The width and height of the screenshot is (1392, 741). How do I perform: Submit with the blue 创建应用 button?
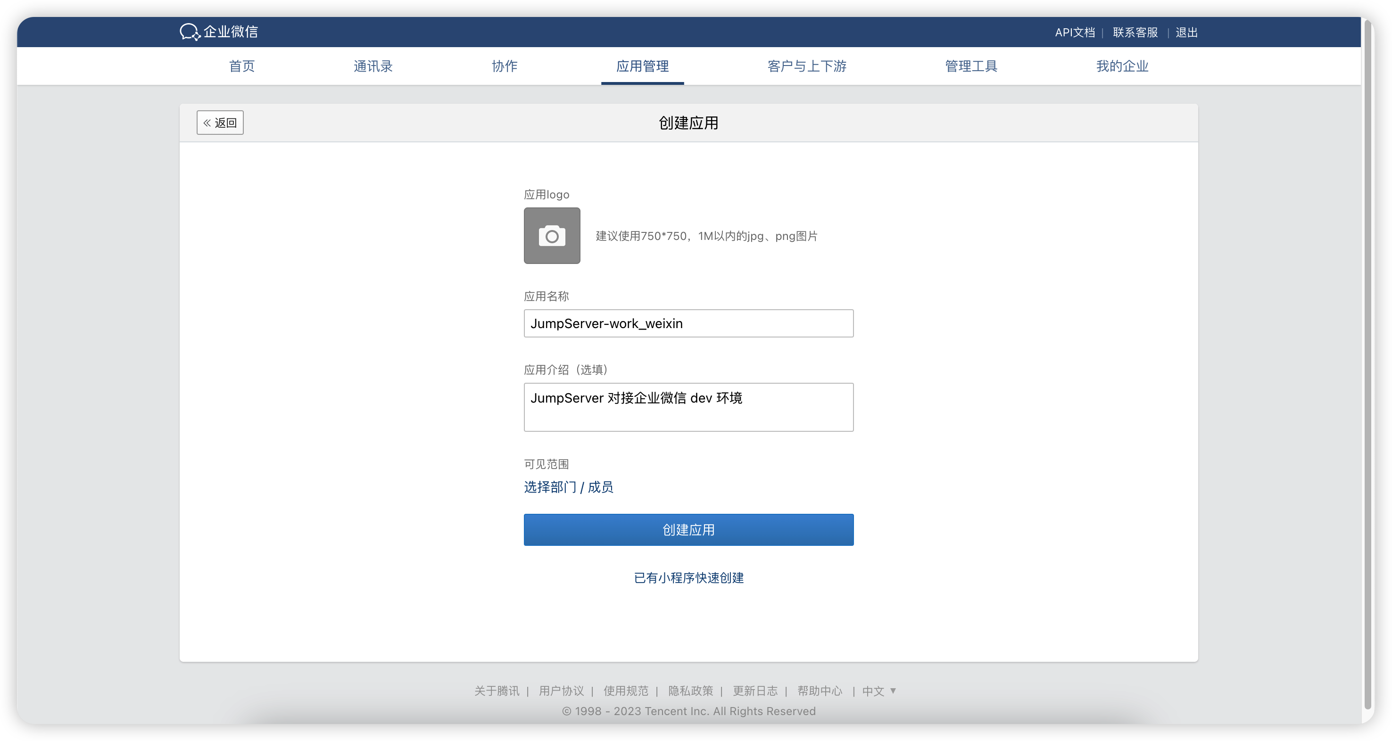(688, 529)
